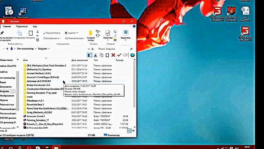Open the Copy to dropdown
Screen dimensions: 264x149
[x=52, y=38]
